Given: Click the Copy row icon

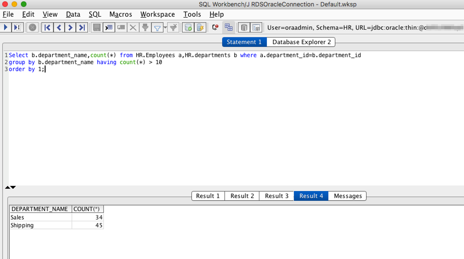Looking at the screenshot, I should click(121, 27).
